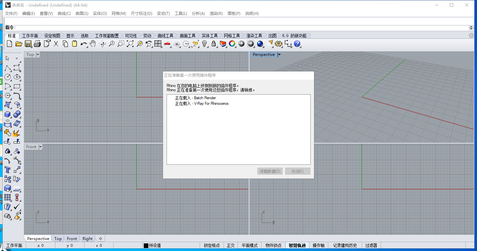The width and height of the screenshot is (477, 251).
Task: Select the Explode tool
Action: coord(17,133)
